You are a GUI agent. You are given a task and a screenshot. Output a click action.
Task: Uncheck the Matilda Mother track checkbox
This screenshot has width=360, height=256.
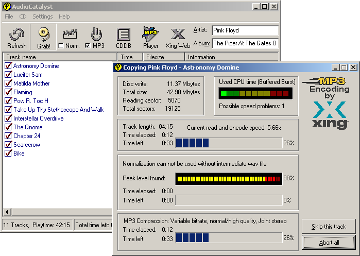[8, 83]
